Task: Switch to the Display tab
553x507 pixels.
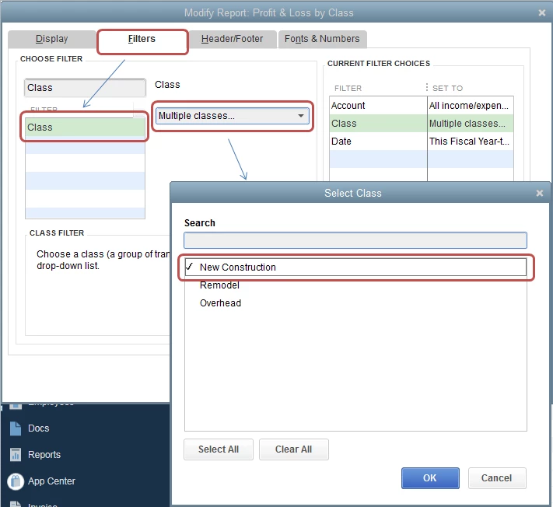Action: [x=52, y=39]
